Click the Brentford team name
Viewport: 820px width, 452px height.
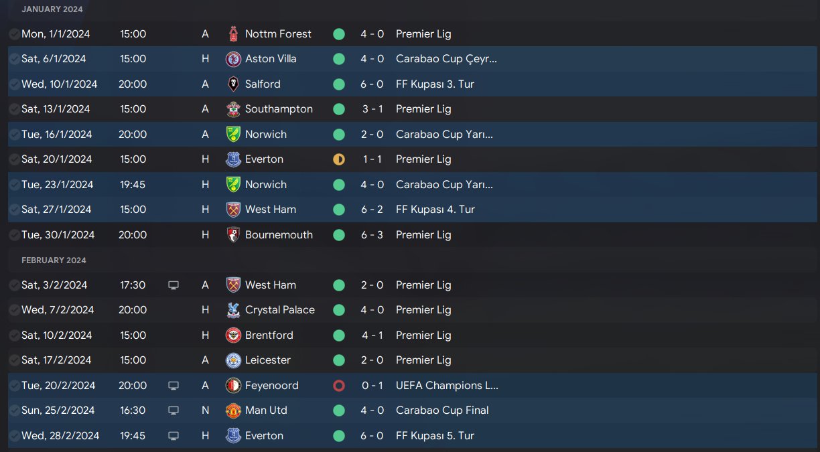click(x=269, y=335)
